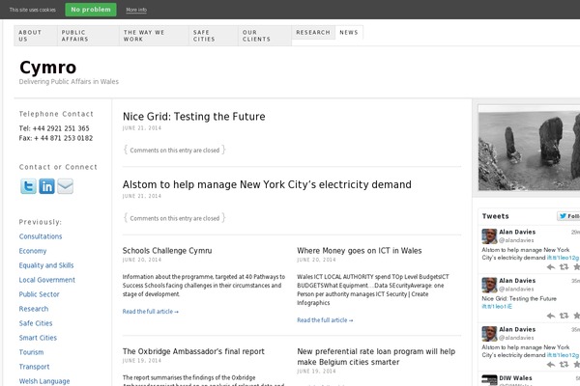The width and height of the screenshot is (580, 386).
Task: Open the Research navigation item
Action: [313, 32]
